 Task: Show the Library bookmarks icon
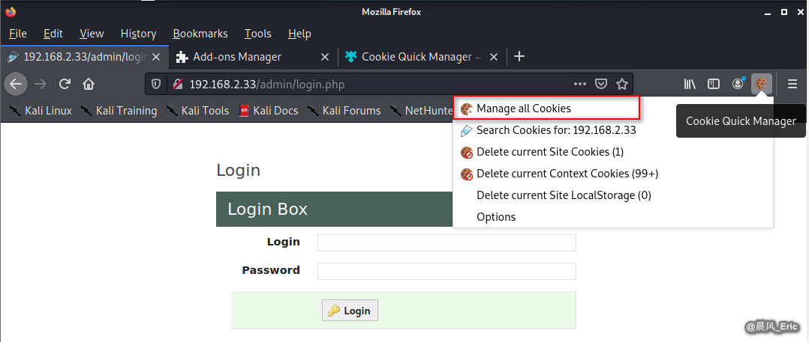(690, 84)
